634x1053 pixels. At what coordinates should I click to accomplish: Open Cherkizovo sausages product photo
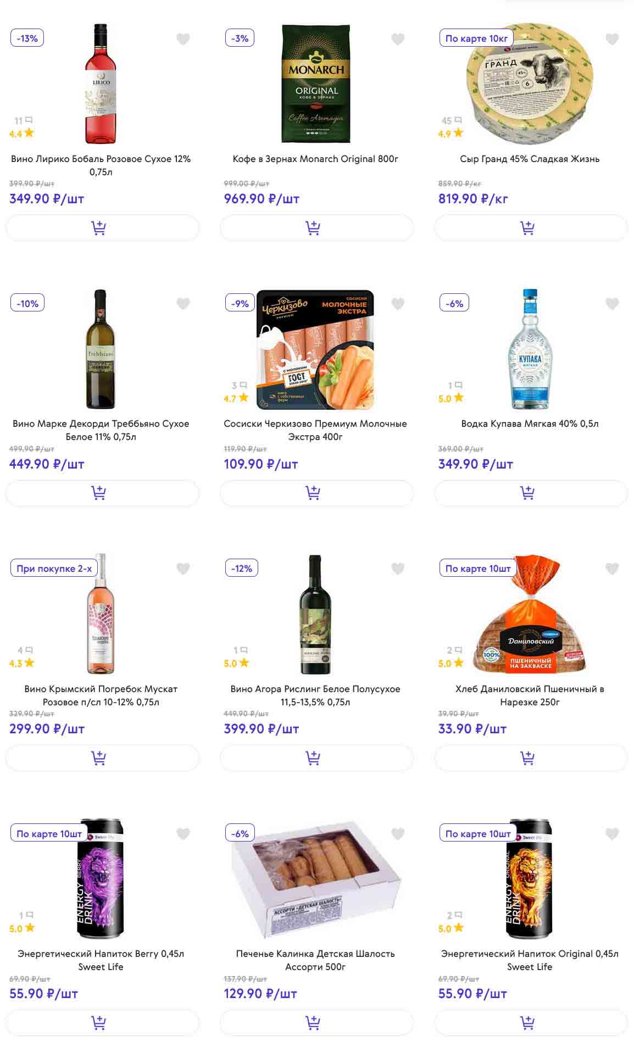click(x=315, y=349)
